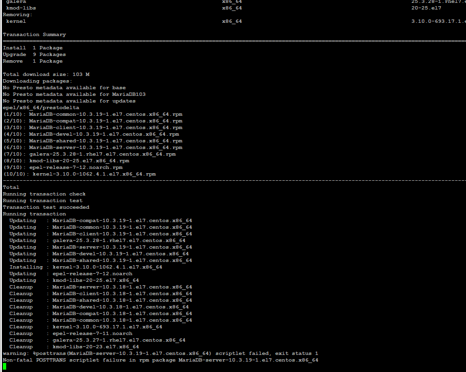
Task: Click the "epel/x86_64/prestodelta" line
Action: pos(41,108)
